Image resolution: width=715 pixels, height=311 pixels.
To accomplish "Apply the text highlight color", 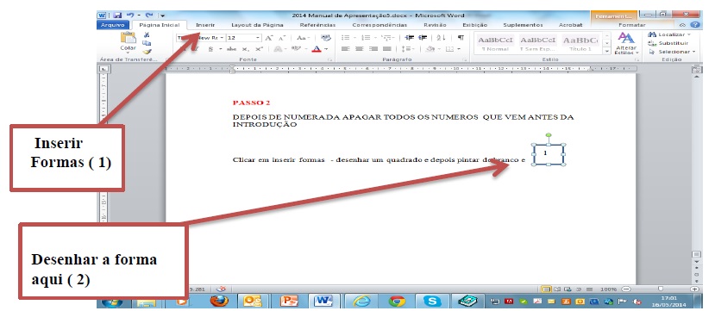I will [x=296, y=49].
